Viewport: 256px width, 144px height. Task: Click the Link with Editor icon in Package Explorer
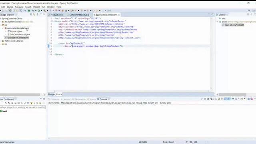click(x=34, y=14)
